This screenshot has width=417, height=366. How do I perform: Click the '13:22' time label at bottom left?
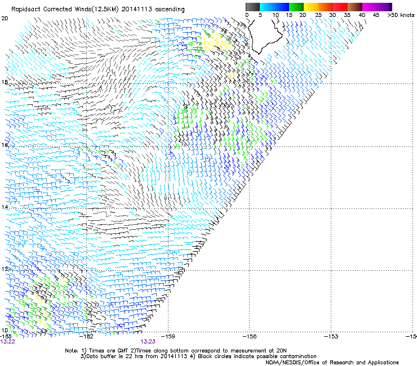click(7, 342)
